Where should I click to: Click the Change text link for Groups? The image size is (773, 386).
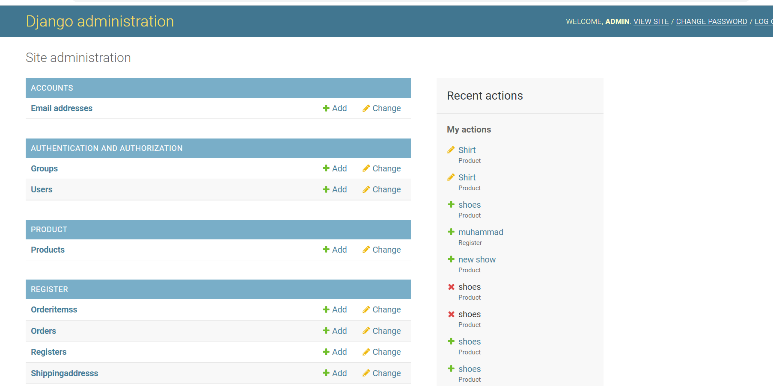[386, 168]
